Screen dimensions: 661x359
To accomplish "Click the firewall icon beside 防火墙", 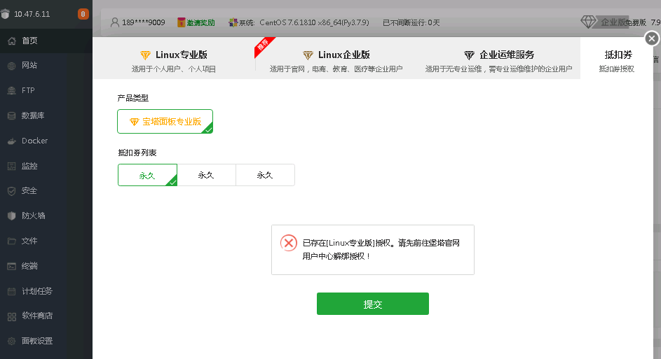I will point(11,216).
